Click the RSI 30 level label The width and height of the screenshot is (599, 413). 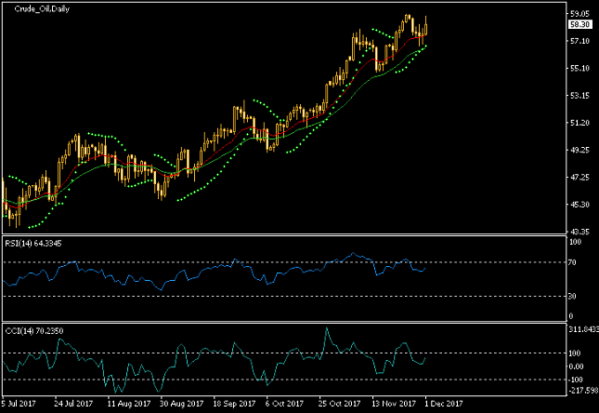coord(572,296)
